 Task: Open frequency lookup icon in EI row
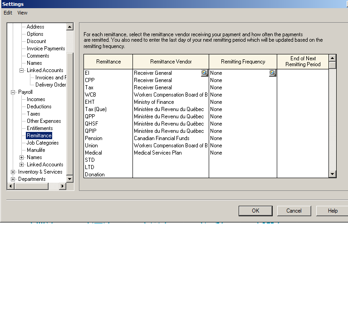point(273,73)
